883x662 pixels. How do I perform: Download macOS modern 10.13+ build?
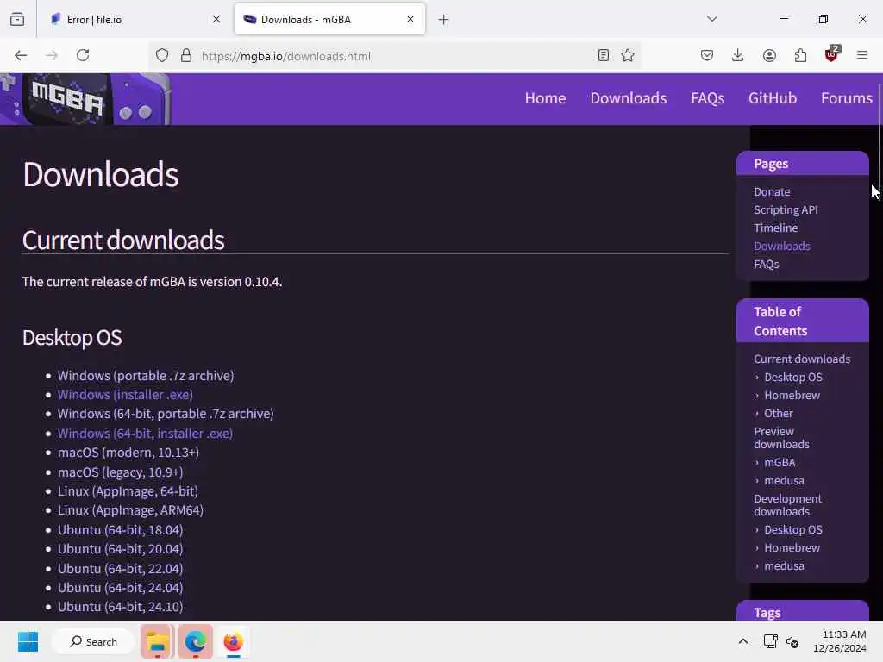click(x=128, y=453)
